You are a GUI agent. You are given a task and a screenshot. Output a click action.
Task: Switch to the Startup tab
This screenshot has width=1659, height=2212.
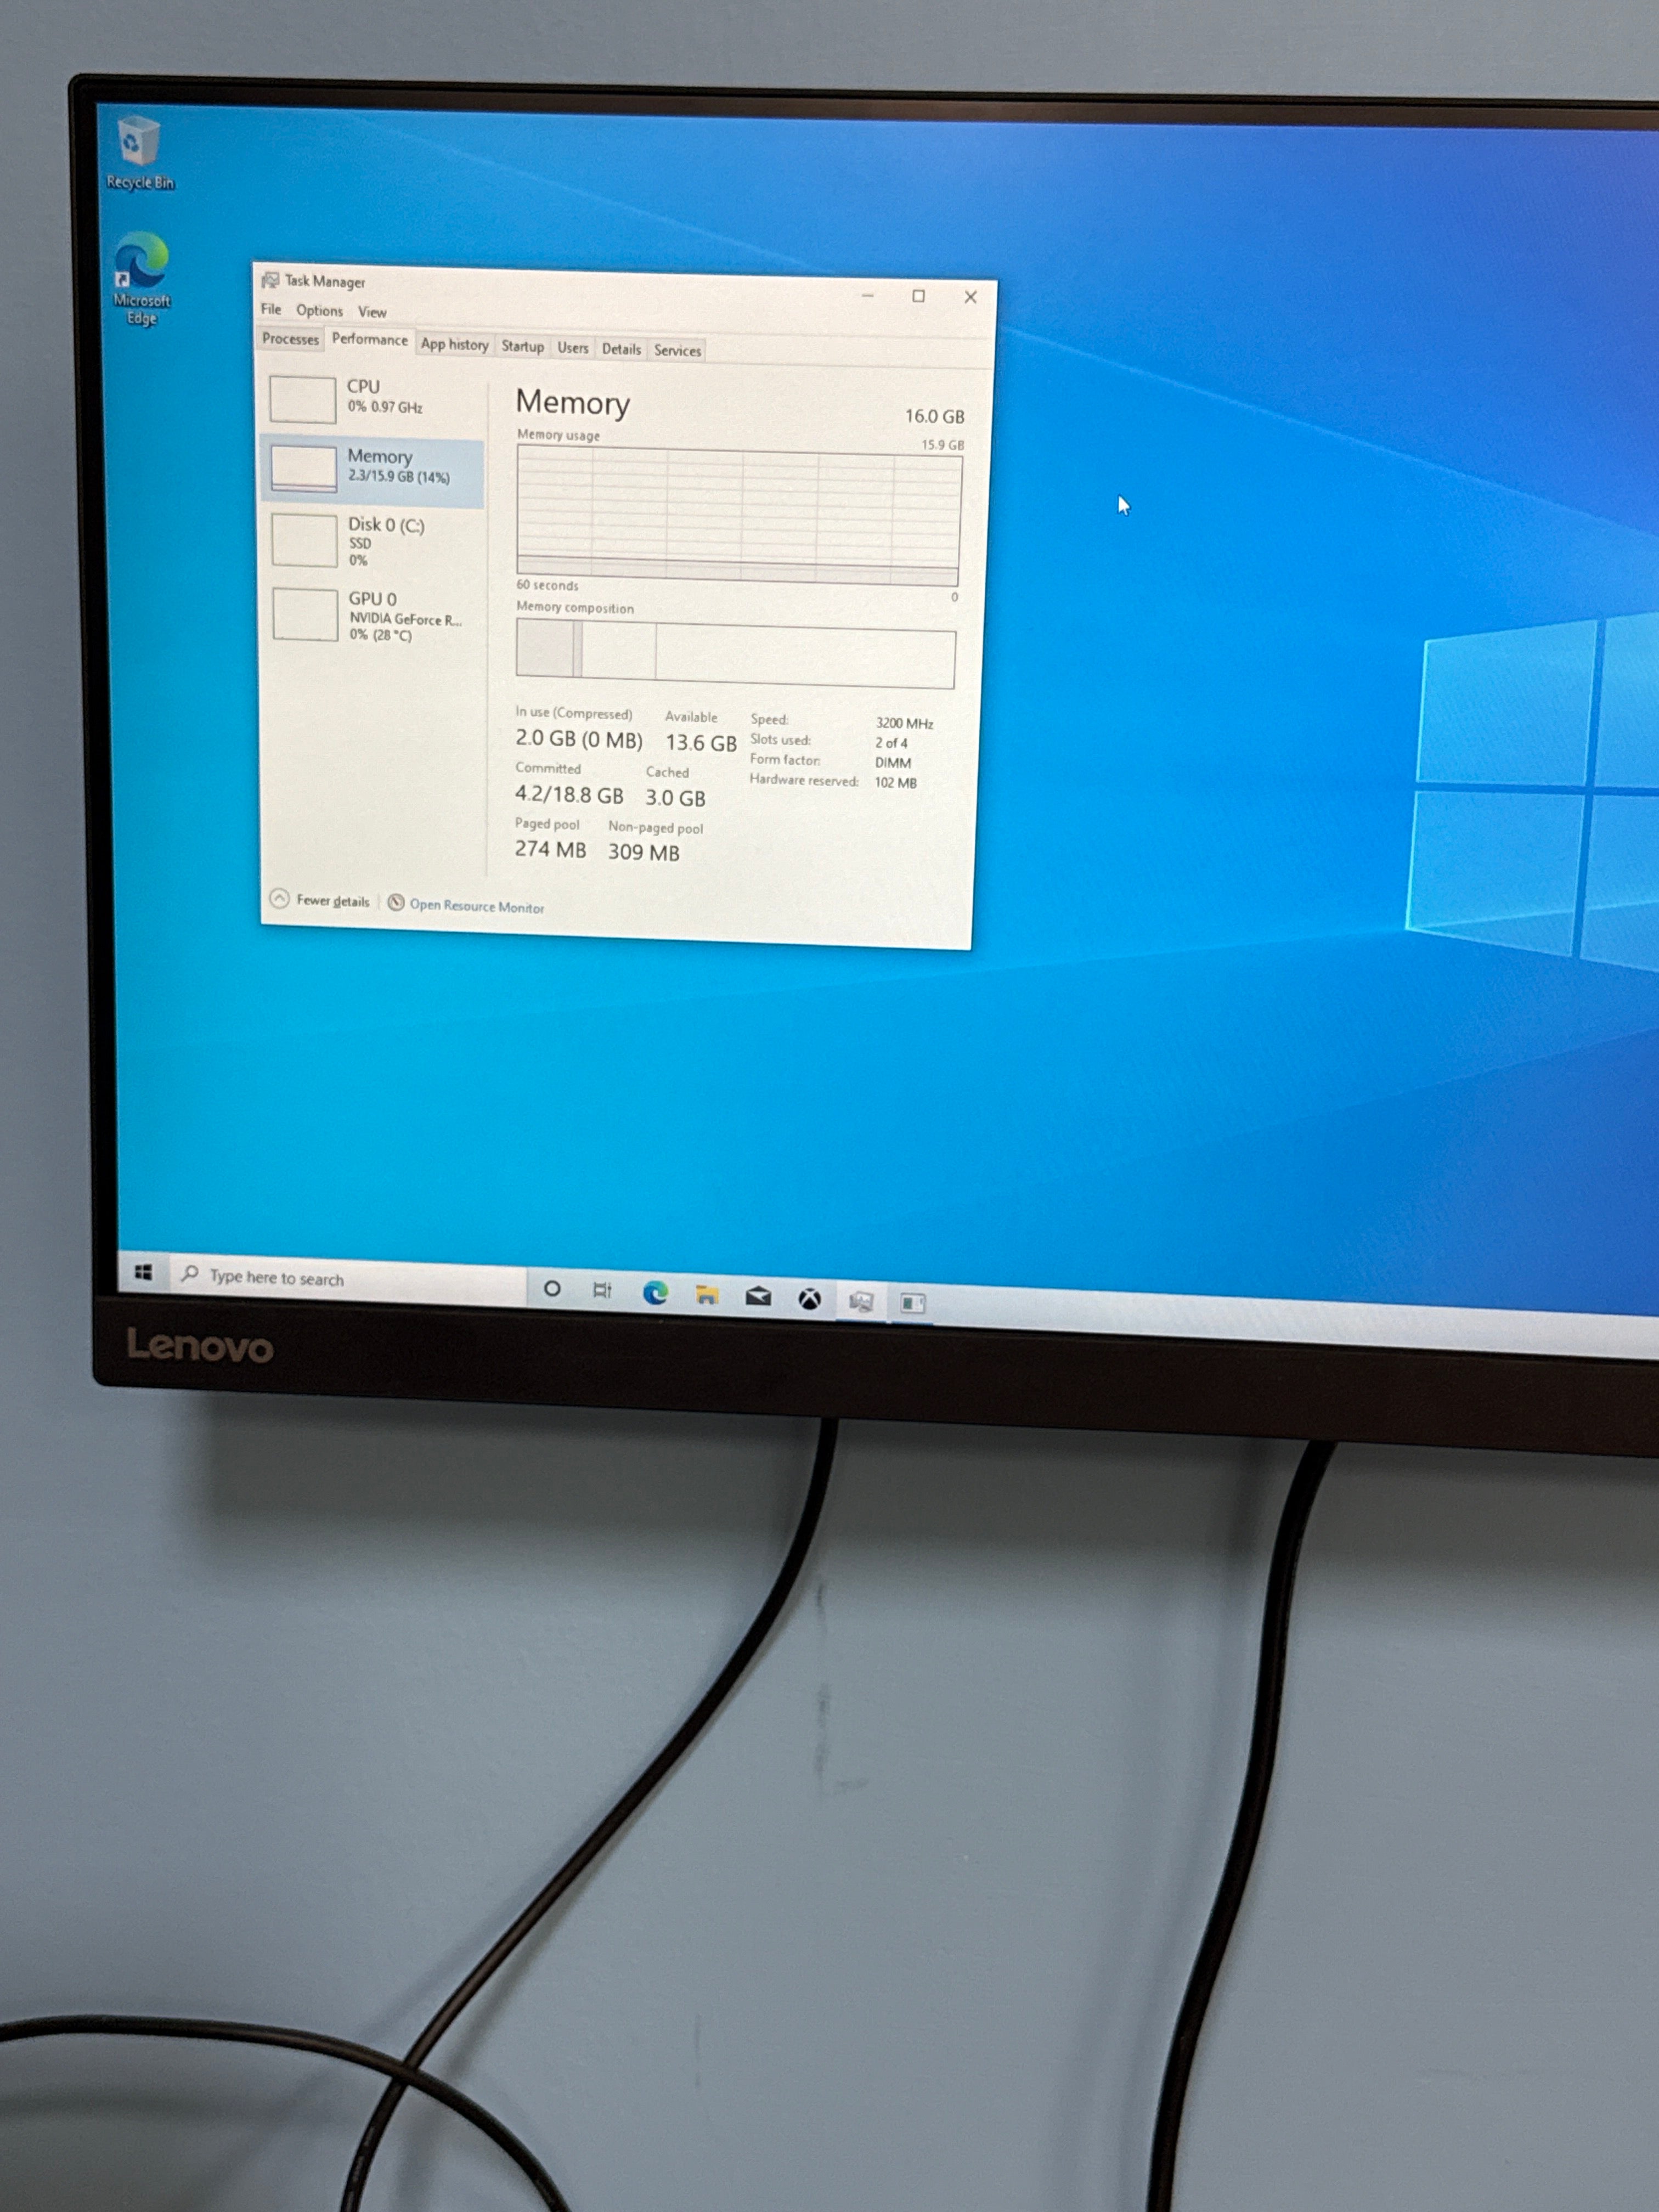(x=522, y=346)
